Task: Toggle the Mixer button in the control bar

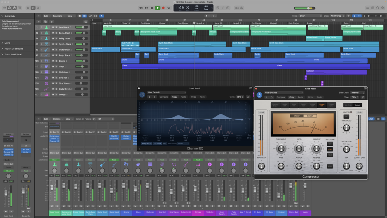Action: pyautogui.click(x=33, y=8)
